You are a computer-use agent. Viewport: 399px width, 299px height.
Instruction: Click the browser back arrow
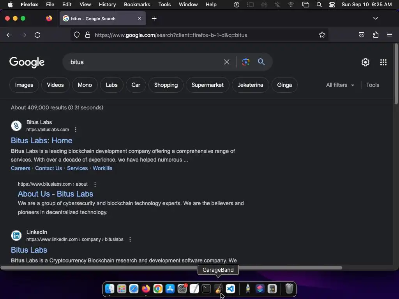(9, 35)
